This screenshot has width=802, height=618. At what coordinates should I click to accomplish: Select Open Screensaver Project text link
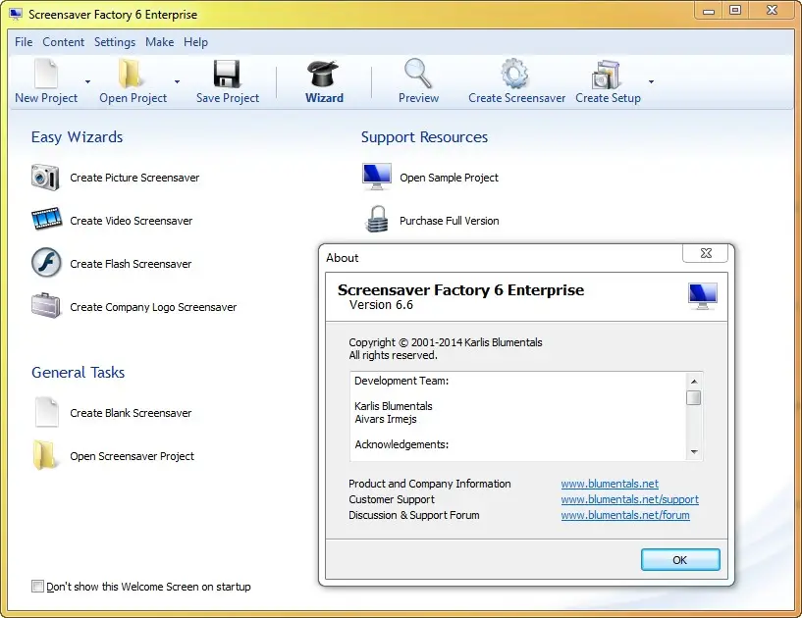pyautogui.click(x=132, y=456)
